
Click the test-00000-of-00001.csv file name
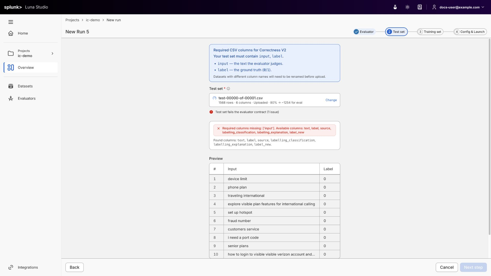[x=240, y=98]
